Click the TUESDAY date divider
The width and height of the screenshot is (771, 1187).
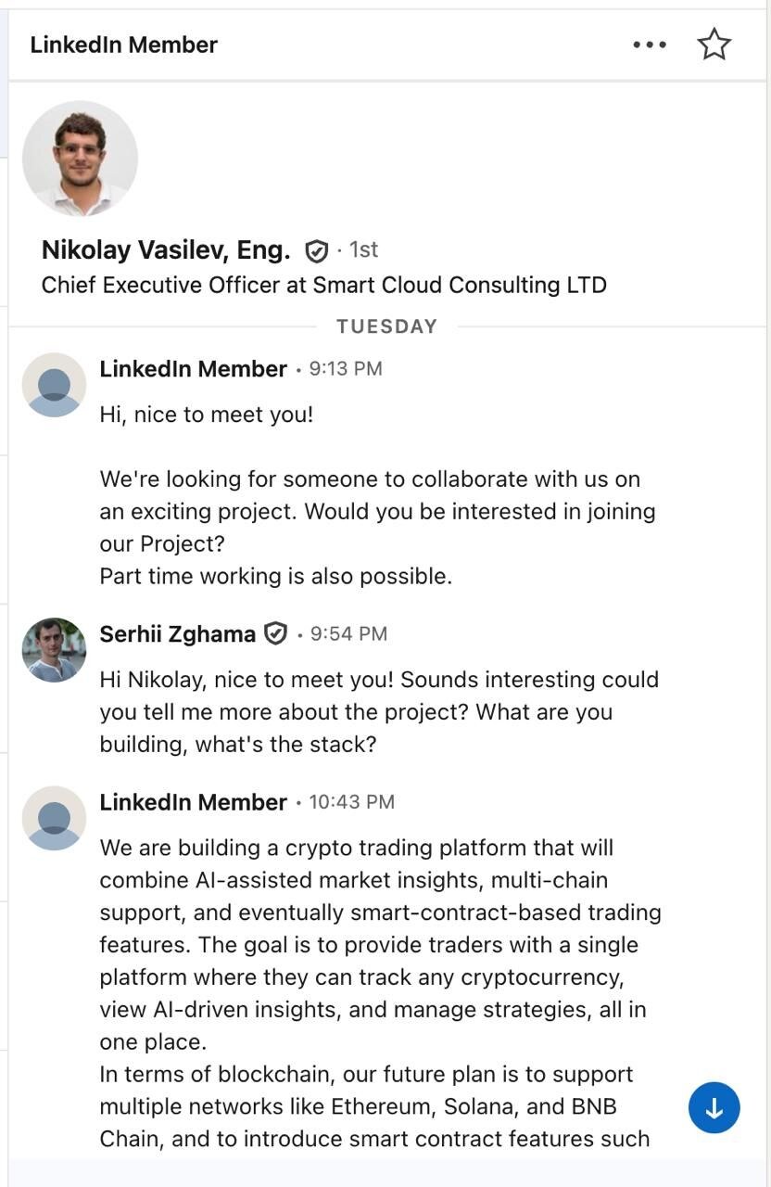click(386, 326)
